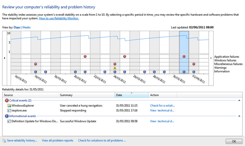Click the WindowsExplorer folder icon in list
Screen dimensions: 245x146
[9, 106]
